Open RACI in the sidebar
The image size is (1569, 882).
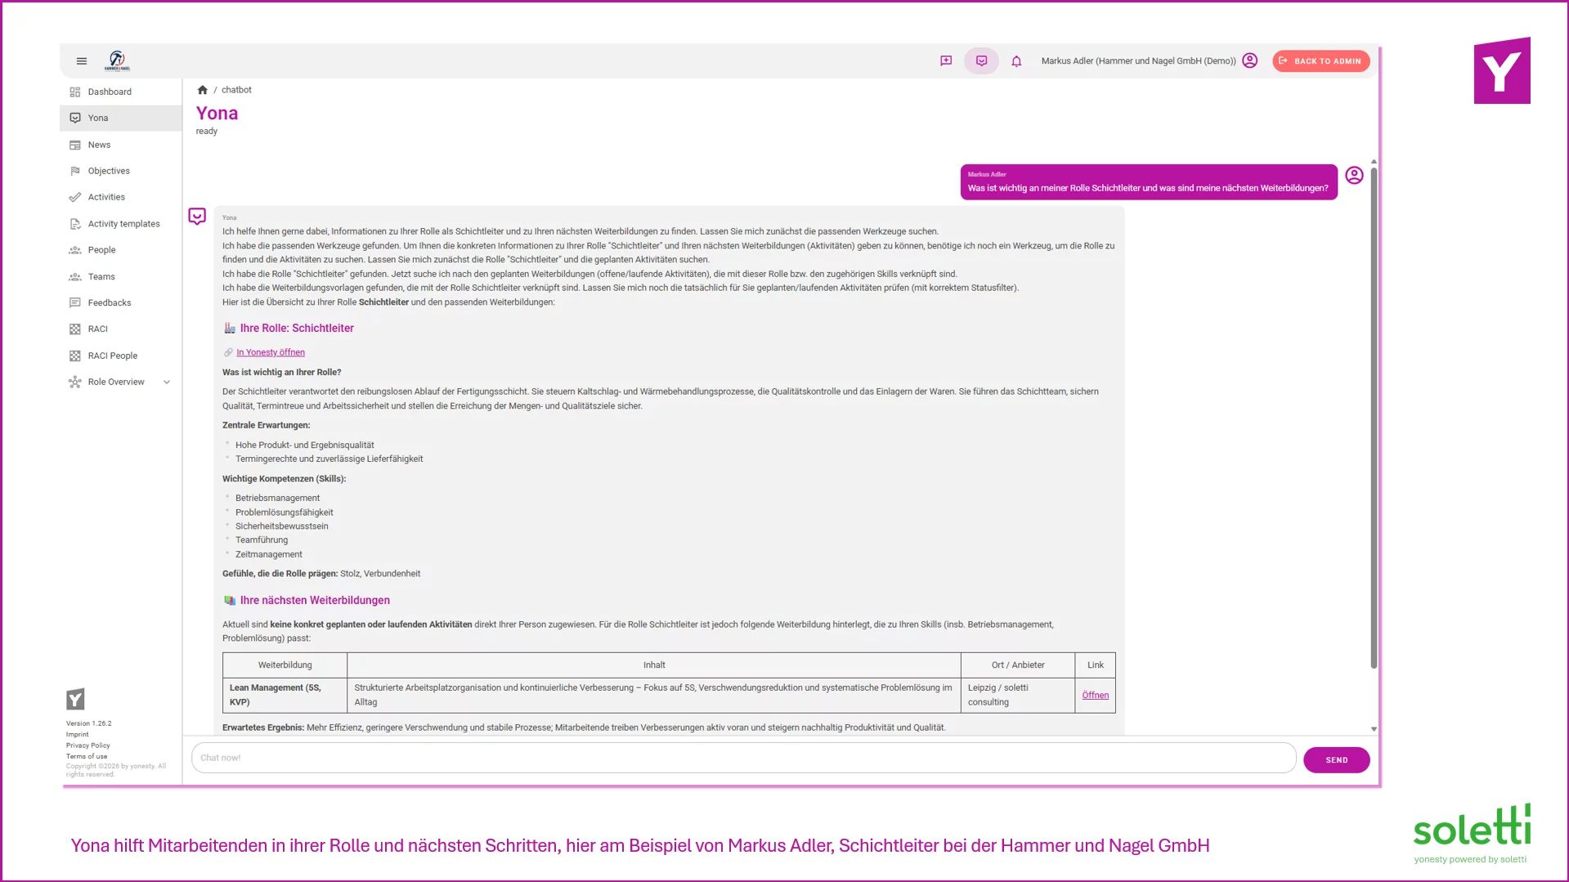(121, 329)
